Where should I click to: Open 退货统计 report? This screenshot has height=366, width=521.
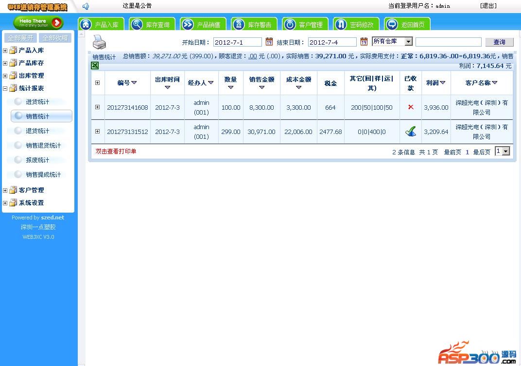click(x=37, y=131)
